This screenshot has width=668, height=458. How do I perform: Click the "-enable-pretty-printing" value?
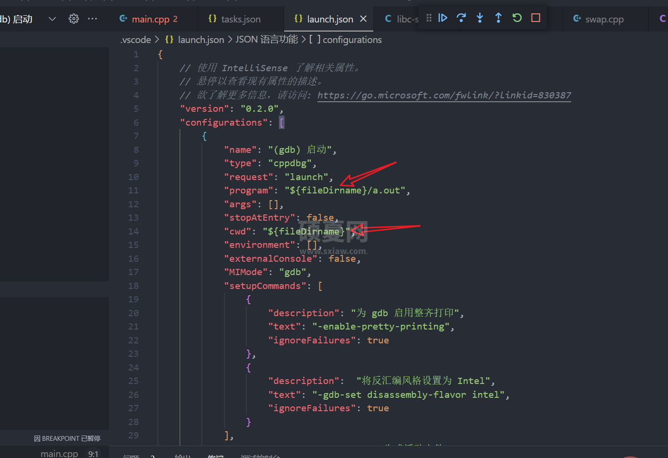point(381,327)
